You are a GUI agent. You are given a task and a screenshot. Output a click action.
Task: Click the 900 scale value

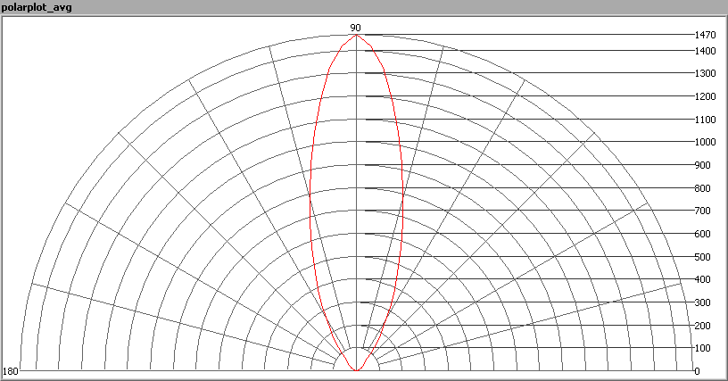(x=702, y=165)
